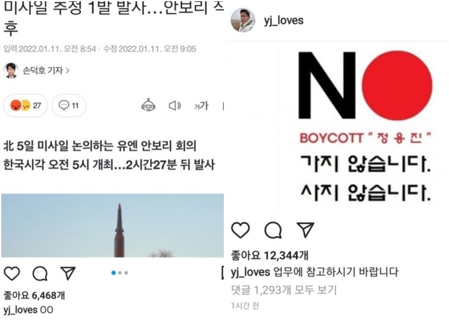Open yj_loves profile name at top
The width and height of the screenshot is (449, 321).
coord(283,20)
